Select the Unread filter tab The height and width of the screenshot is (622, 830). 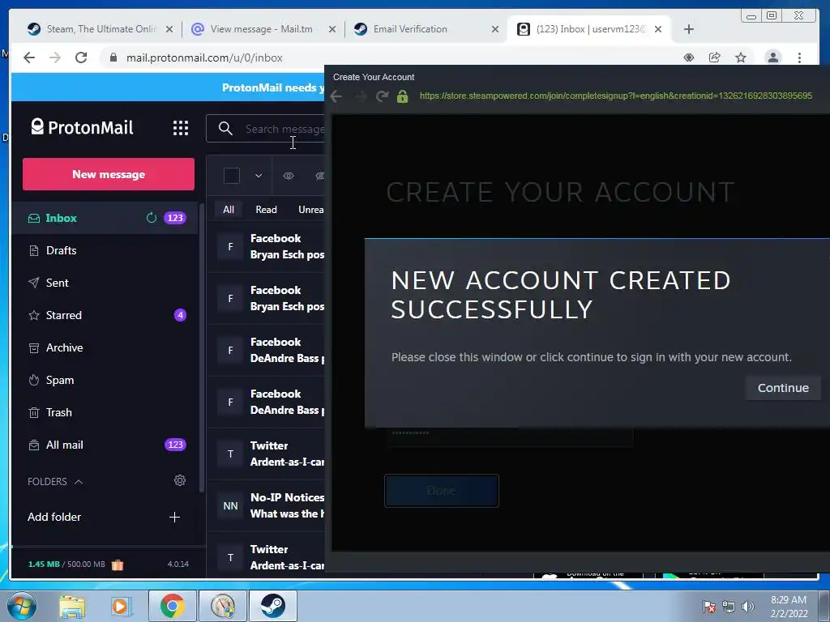310,210
